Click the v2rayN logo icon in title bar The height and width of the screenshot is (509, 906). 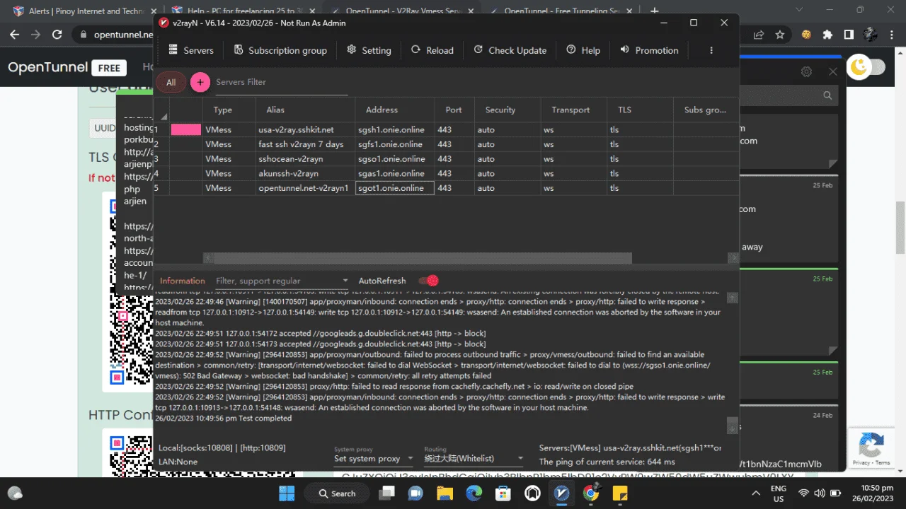pos(164,23)
